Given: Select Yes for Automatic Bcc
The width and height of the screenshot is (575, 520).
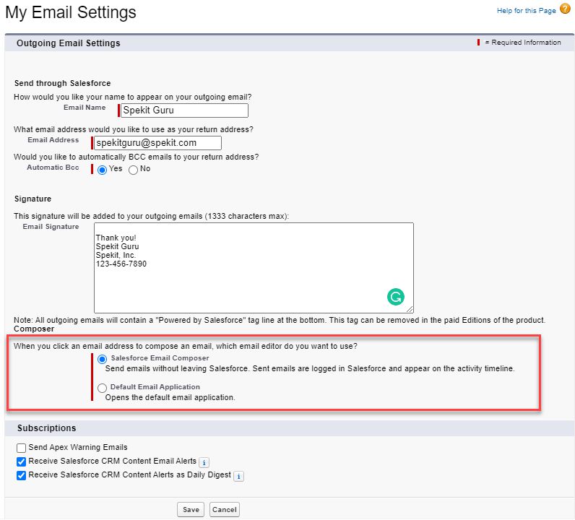Looking at the screenshot, I should (102, 170).
